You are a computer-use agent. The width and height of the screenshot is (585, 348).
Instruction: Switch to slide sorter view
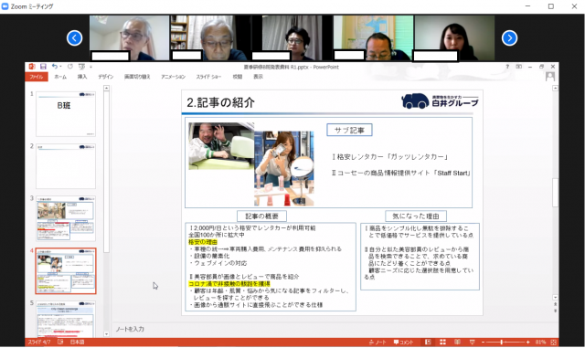point(442,342)
